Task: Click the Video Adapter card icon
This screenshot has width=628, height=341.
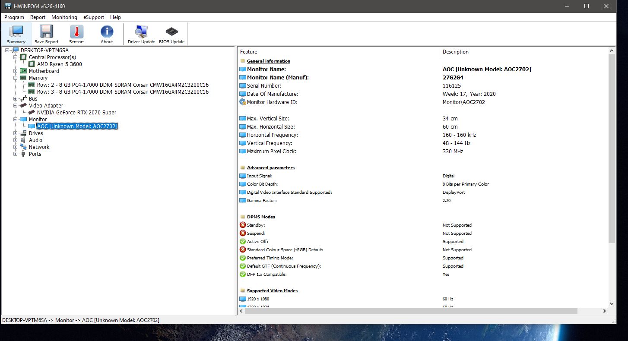Action: (x=24, y=105)
